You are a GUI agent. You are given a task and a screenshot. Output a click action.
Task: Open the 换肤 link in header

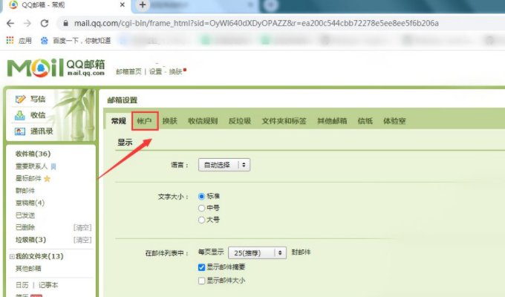point(175,71)
